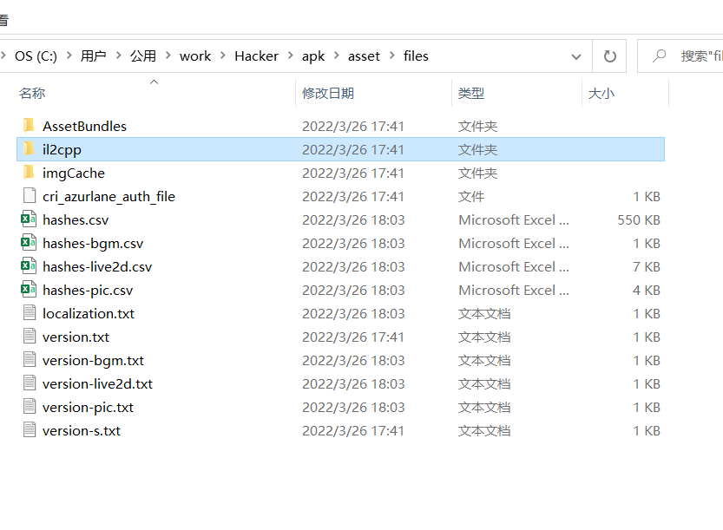This screenshot has height=530, width=723.
Task: Click the refresh button beside address bar
Action: (609, 56)
